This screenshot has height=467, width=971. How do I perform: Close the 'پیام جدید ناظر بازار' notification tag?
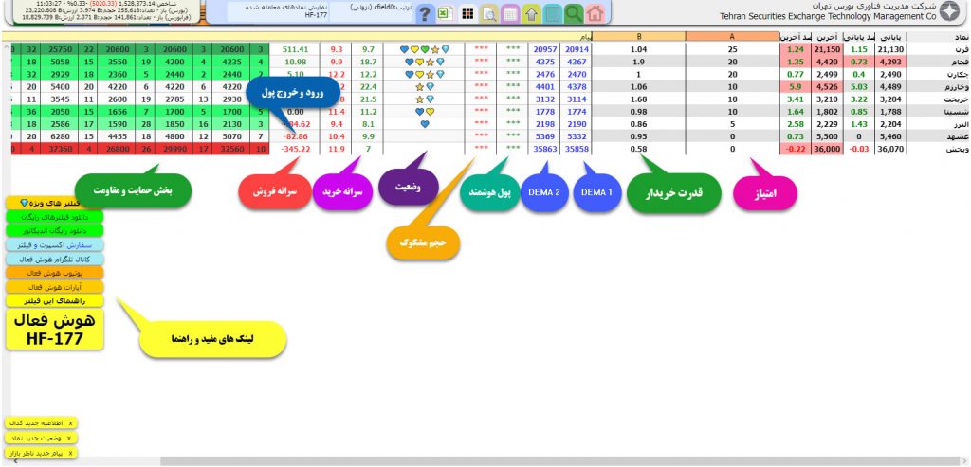pos(70,454)
